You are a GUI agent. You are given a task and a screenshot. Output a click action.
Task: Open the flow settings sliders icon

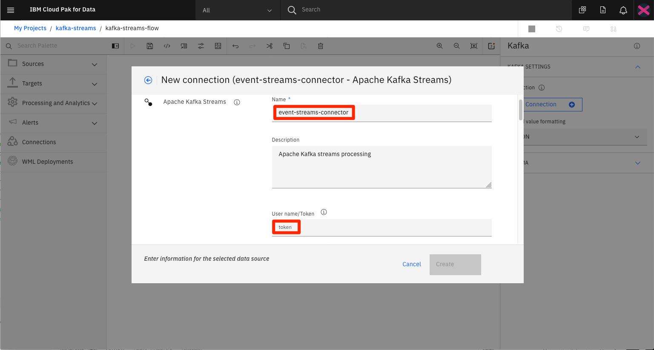(201, 46)
